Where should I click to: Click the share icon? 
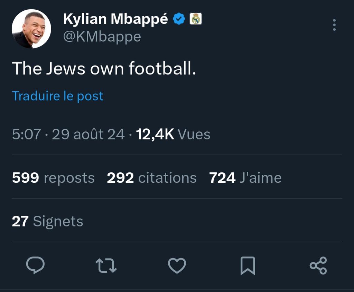pyautogui.click(x=318, y=266)
